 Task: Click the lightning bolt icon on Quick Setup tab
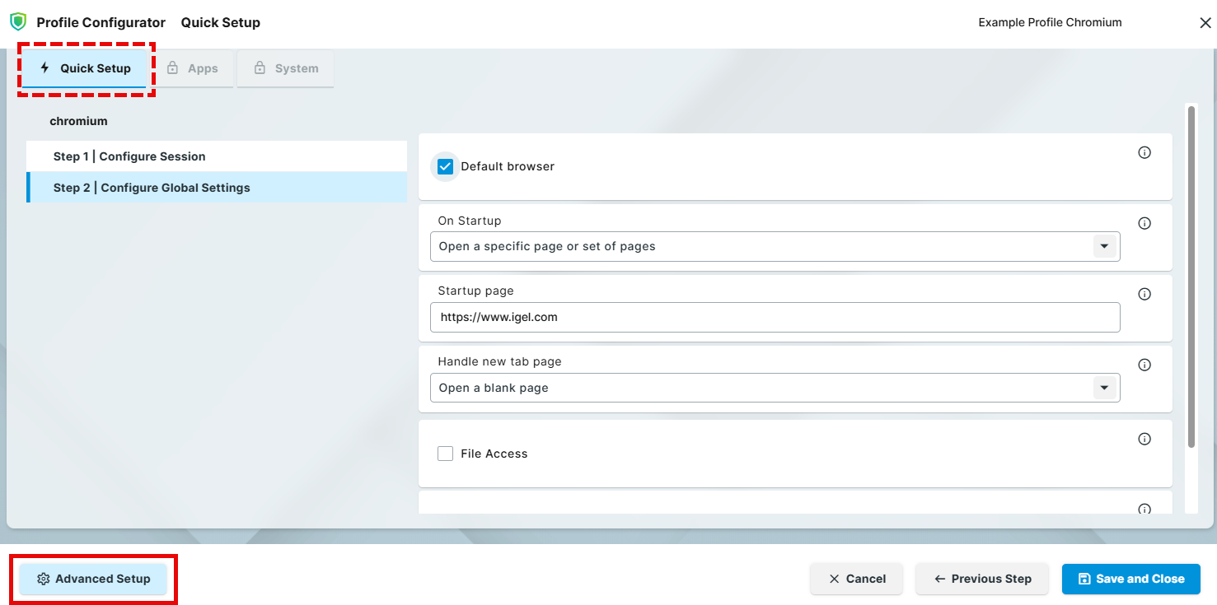[44, 68]
